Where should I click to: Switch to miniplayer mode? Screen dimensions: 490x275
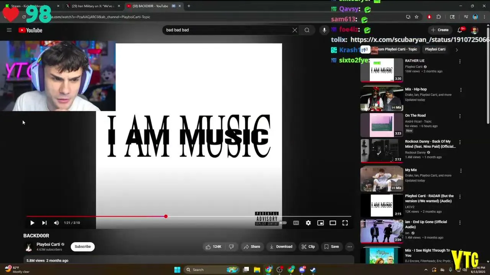coord(320,223)
